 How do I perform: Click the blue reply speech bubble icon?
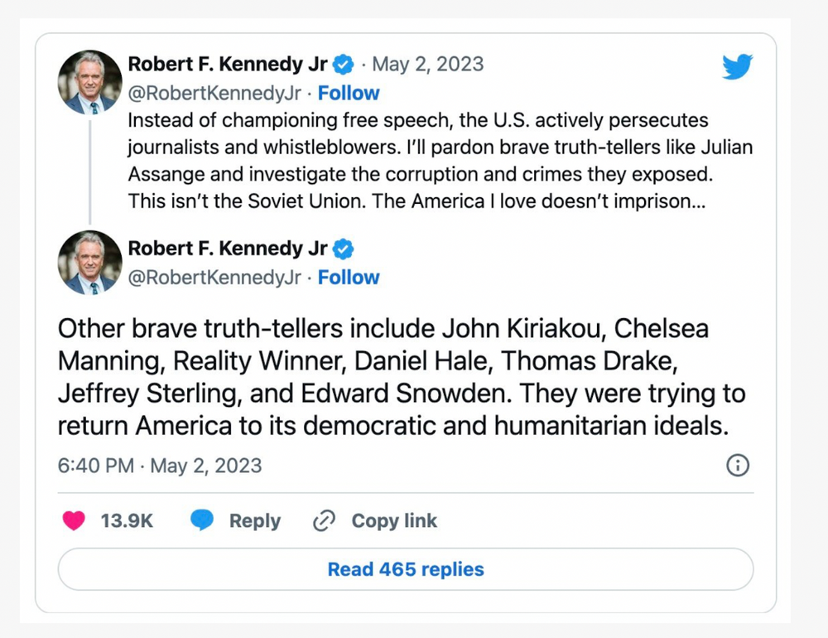pyautogui.click(x=202, y=520)
